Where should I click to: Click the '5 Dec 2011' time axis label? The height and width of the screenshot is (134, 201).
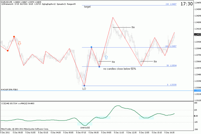pos(5,132)
